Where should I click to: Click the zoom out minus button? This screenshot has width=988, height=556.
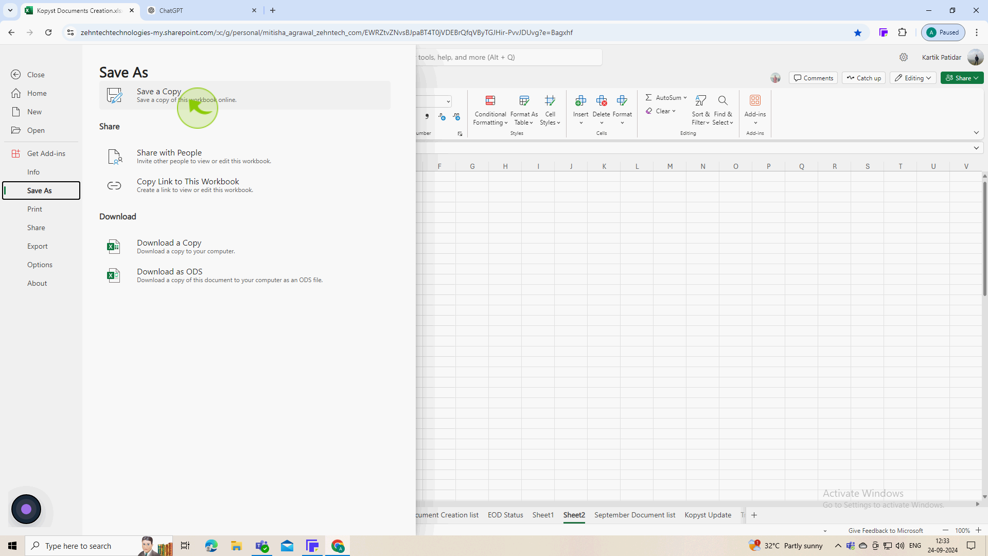pyautogui.click(x=945, y=530)
